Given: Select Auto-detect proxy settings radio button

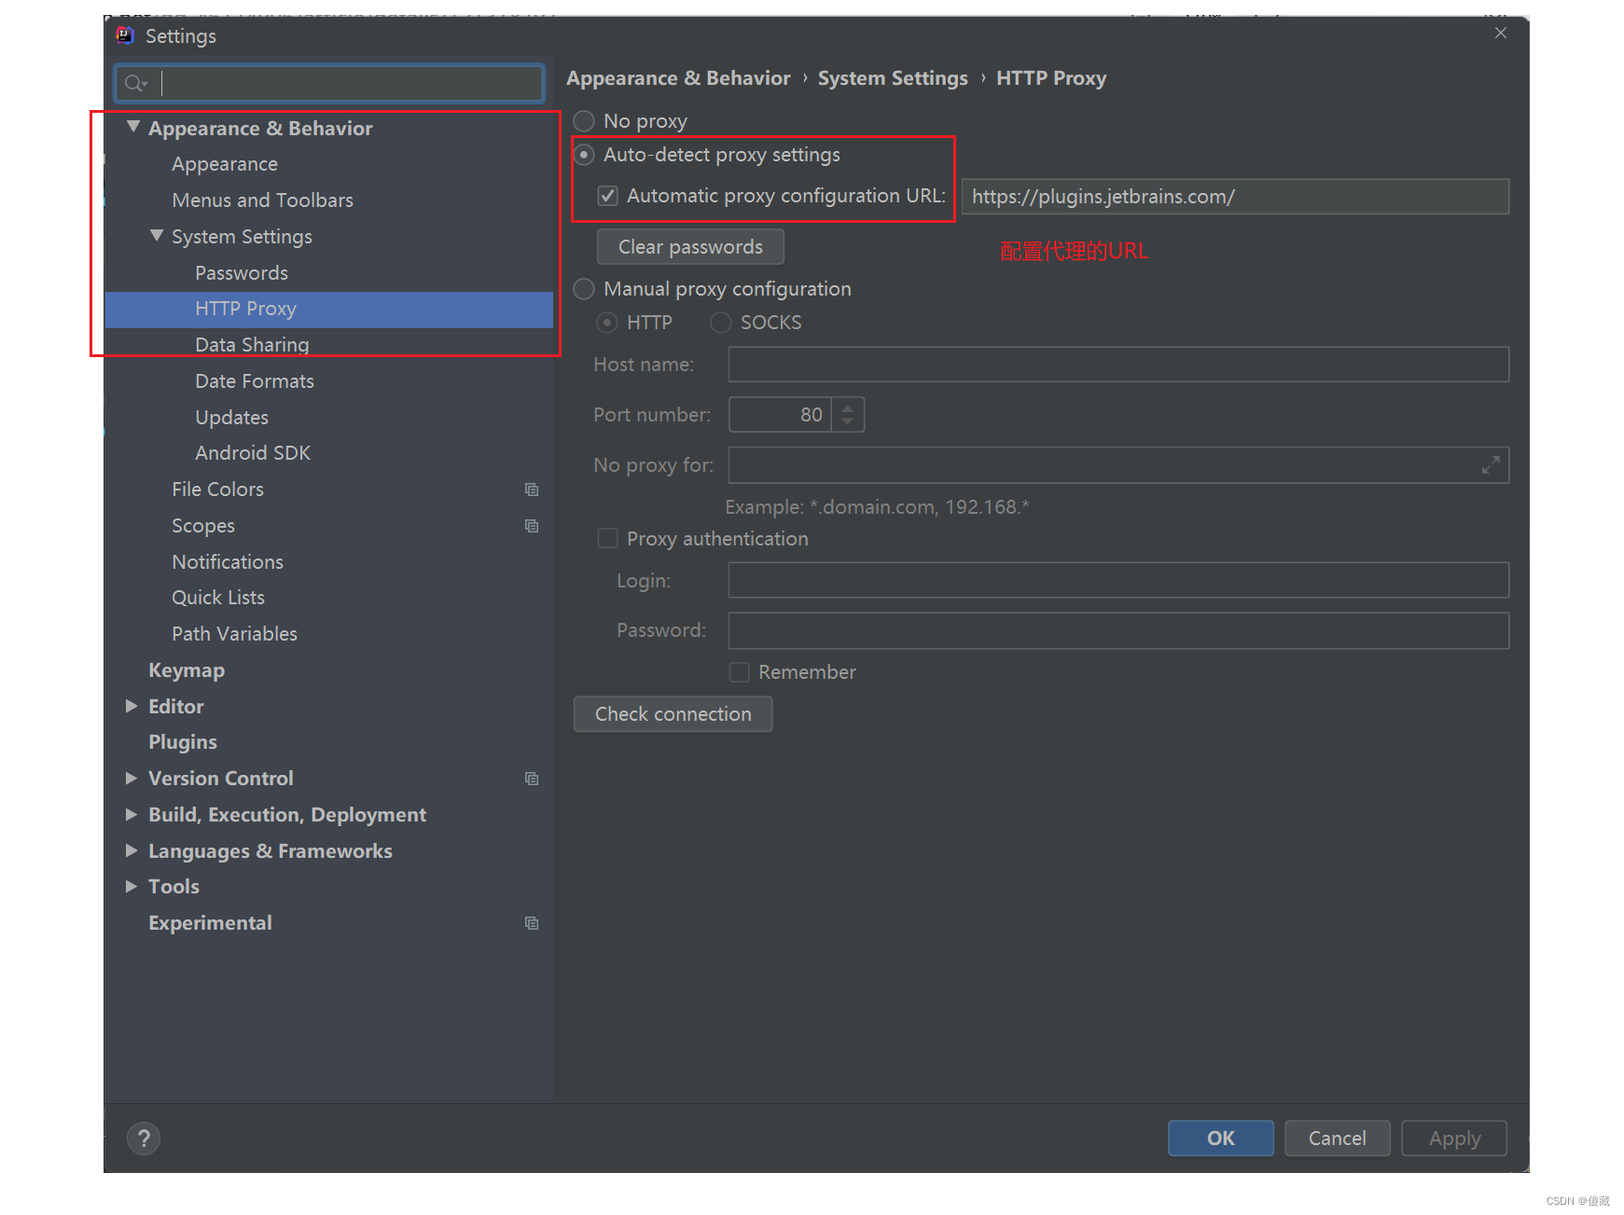Looking at the screenshot, I should [584, 155].
